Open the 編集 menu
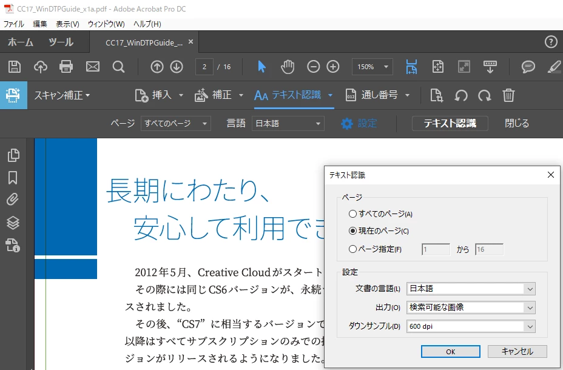This screenshot has width=563, height=370. pos(40,24)
